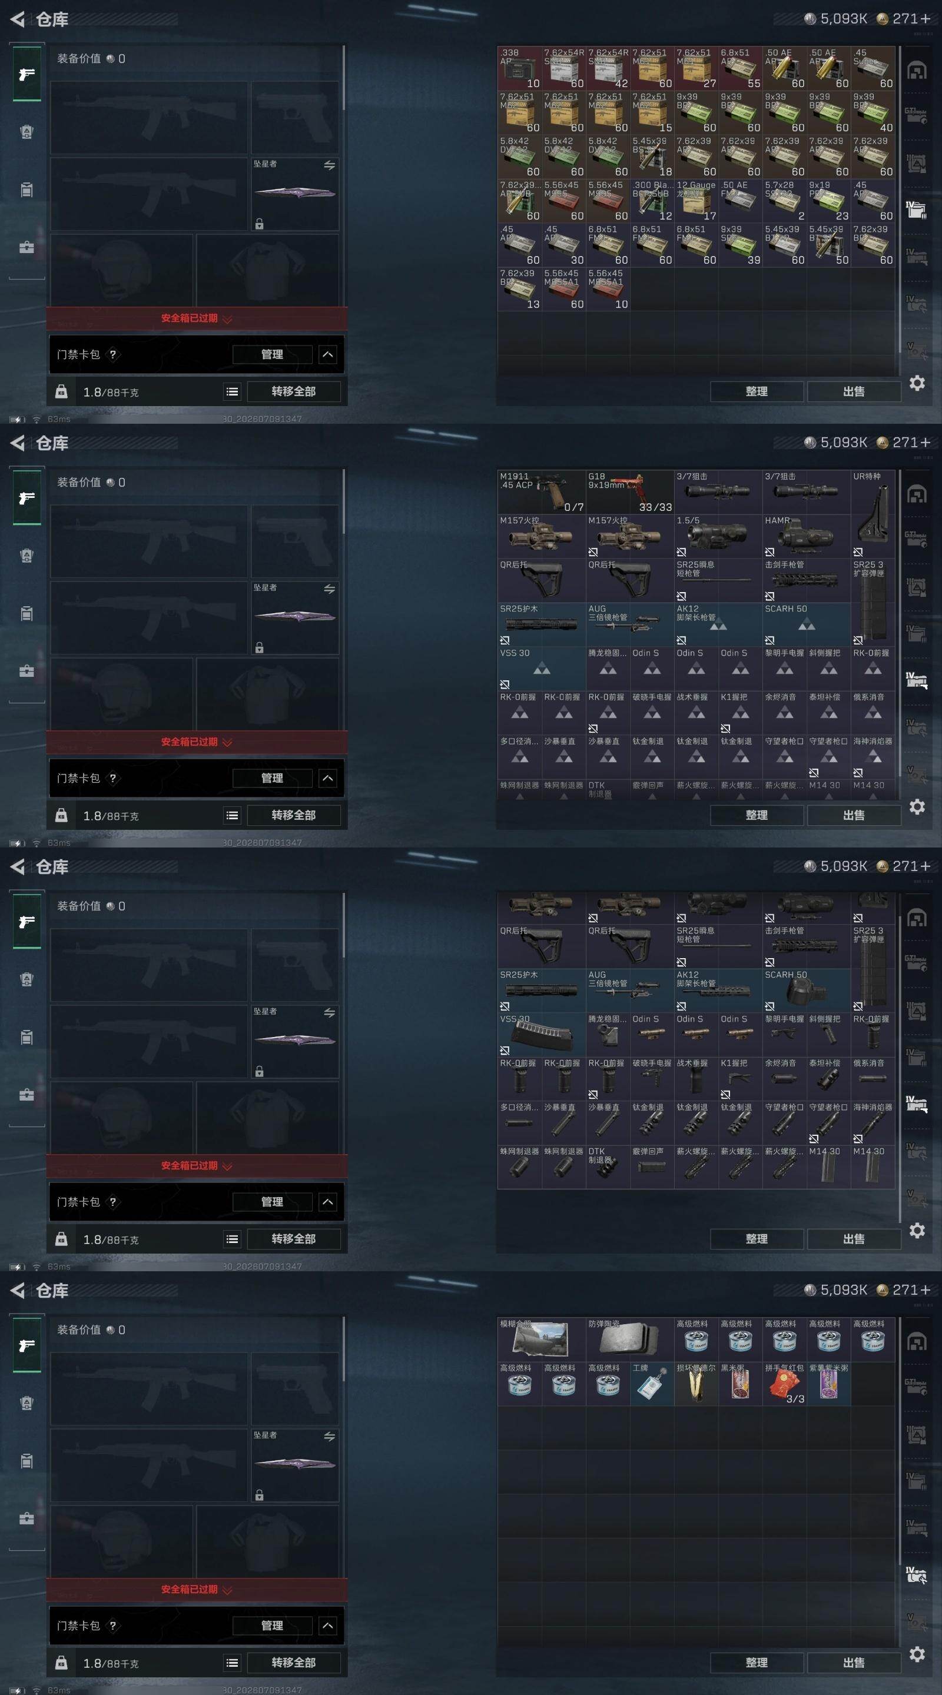942x1695 pixels.
Task: Select the 工牌 ID badge item
Action: pyautogui.click(x=652, y=1384)
